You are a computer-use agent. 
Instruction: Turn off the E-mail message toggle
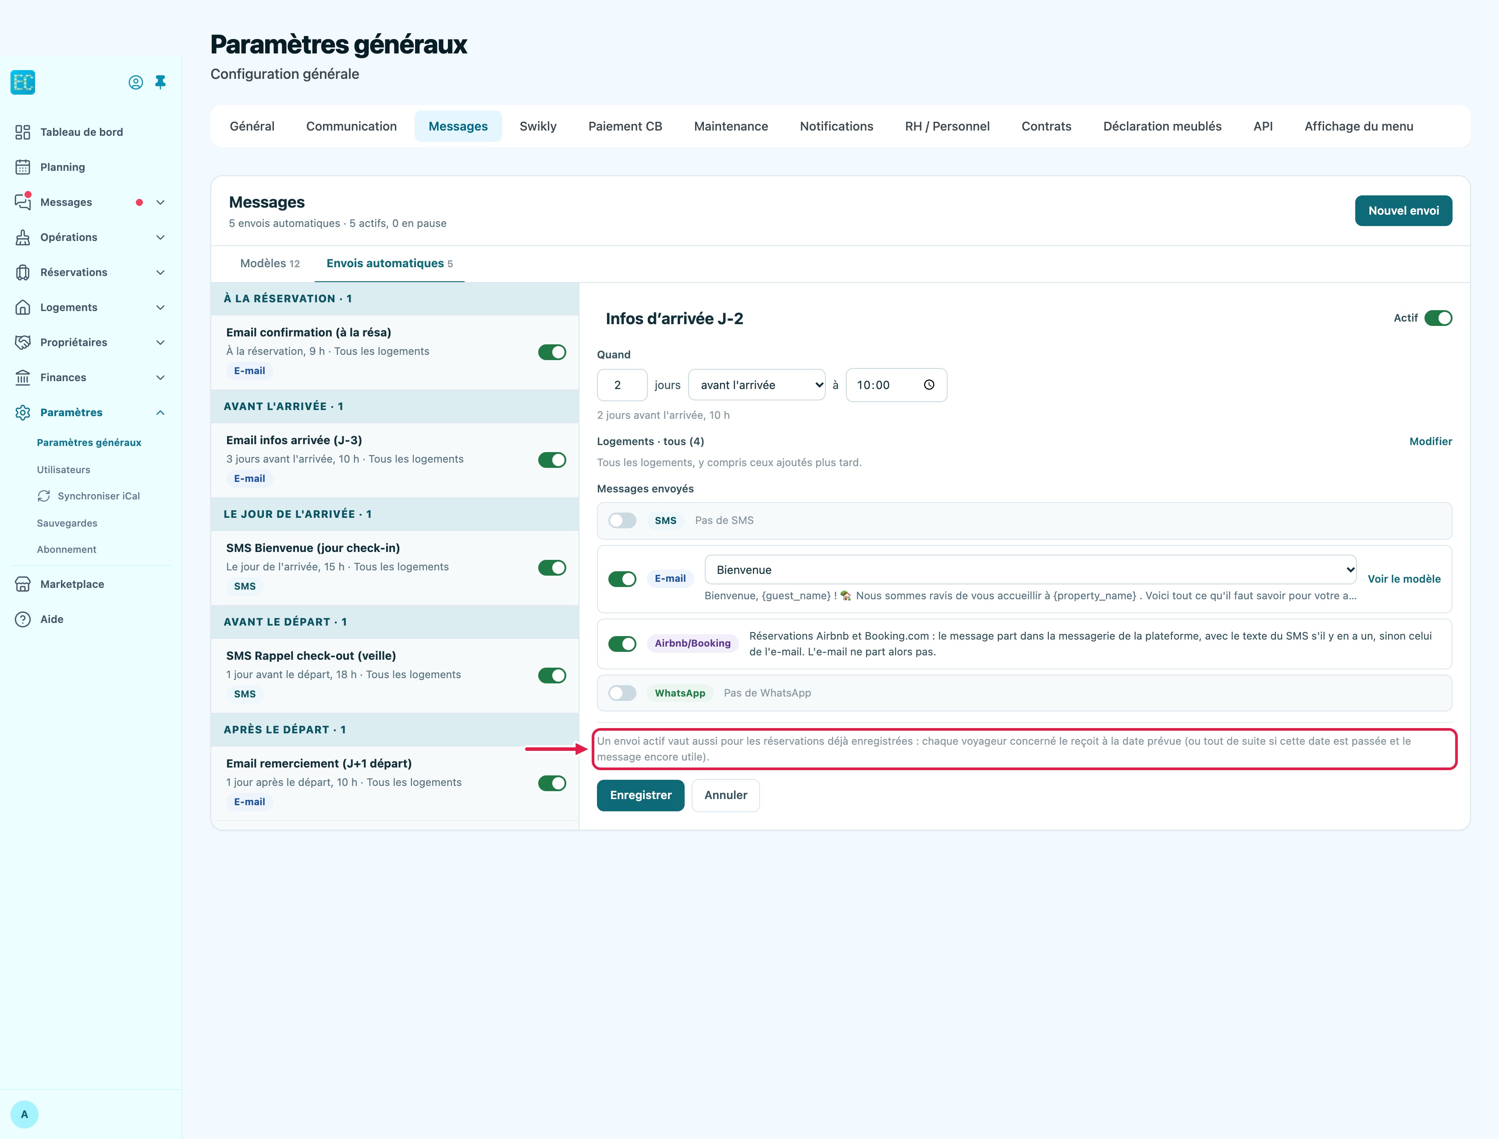622,578
